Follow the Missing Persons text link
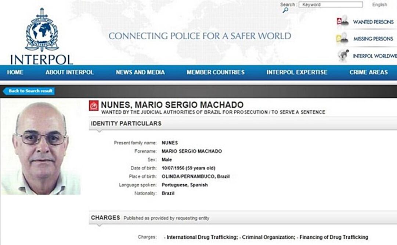 [x=373, y=39]
